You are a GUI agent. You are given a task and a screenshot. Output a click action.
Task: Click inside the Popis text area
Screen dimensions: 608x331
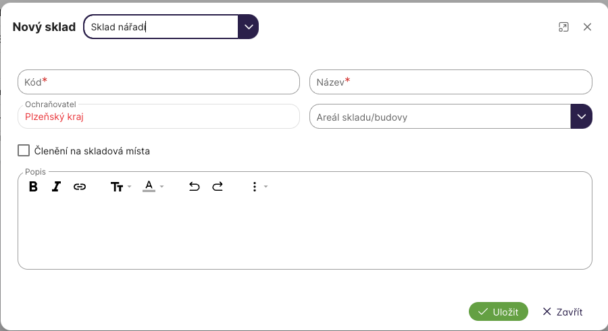tap(304, 233)
